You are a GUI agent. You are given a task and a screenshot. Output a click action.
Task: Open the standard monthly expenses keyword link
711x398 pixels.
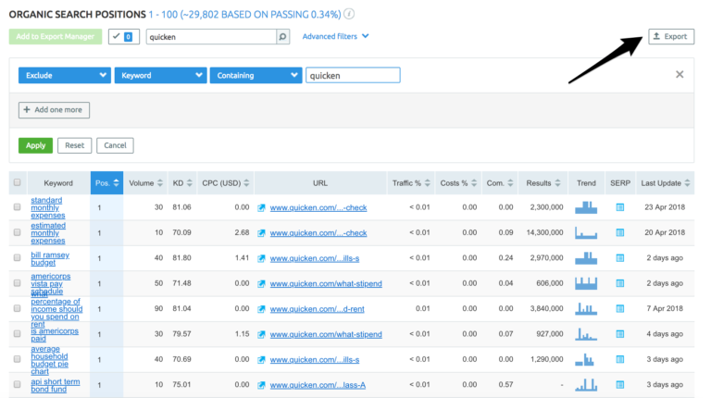click(47, 207)
